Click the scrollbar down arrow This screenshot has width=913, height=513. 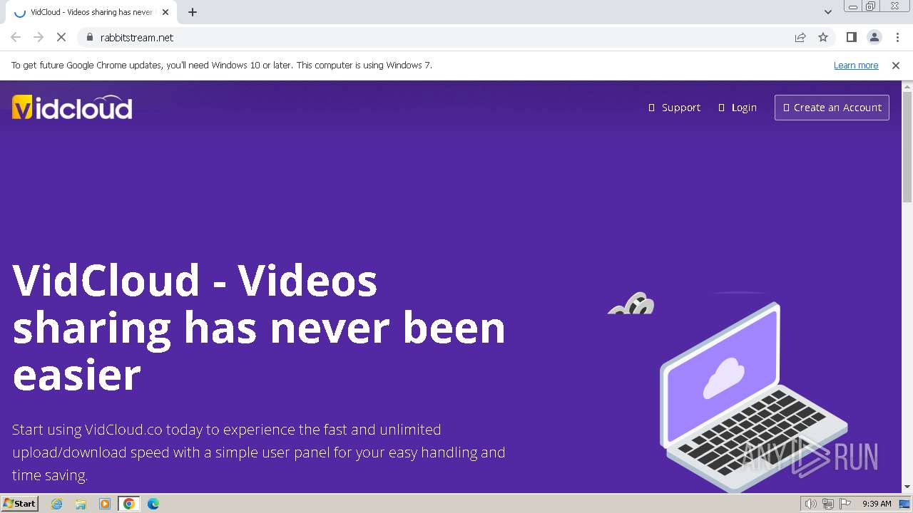point(907,487)
